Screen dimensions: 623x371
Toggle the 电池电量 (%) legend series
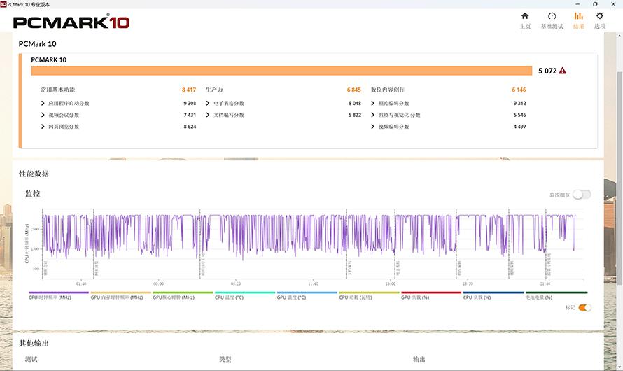556,295
